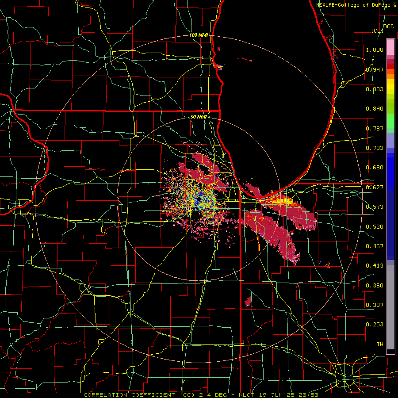Click the 0.360 scale value

point(375,286)
